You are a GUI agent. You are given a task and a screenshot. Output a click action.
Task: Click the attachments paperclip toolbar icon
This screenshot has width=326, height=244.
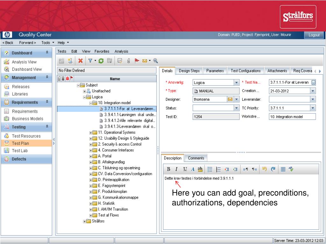tap(129, 61)
